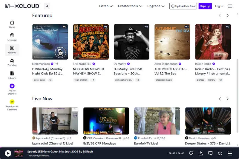This screenshot has width=239, height=159.
Task: Go to Home in sidebar
Action: click(12, 24)
